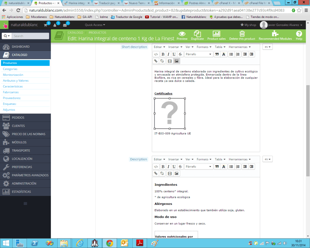This screenshot has width=310, height=248.
Task: Select the placeholder image under Certificados
Action: [x=170, y=114]
